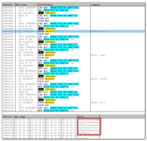Click instruction MOV ECX, [EBP-18]

tap(58, 92)
